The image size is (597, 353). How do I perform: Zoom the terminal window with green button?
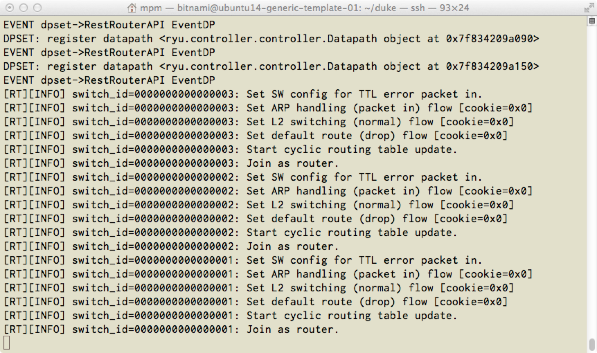point(37,8)
